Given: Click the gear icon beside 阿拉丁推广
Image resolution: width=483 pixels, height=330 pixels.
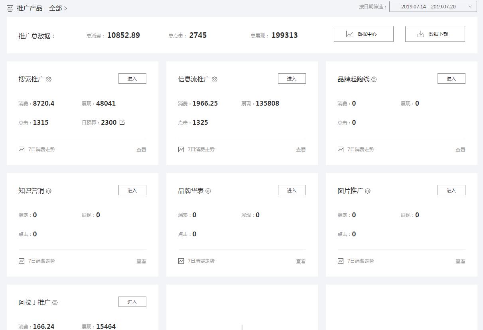Looking at the screenshot, I should pos(55,302).
